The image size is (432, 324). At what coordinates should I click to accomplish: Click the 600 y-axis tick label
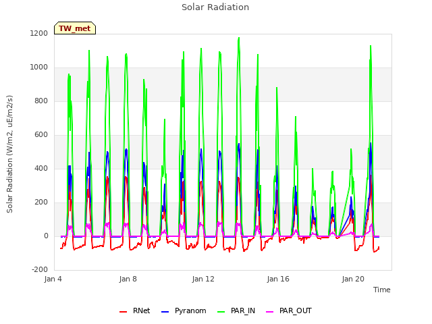point(41,135)
